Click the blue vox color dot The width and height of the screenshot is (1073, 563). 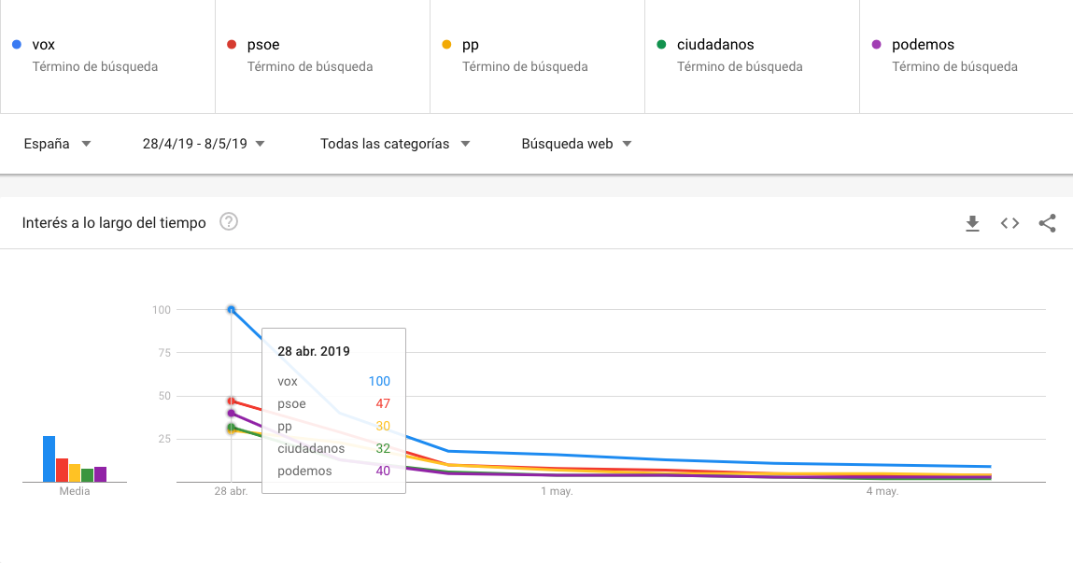pos(17,45)
